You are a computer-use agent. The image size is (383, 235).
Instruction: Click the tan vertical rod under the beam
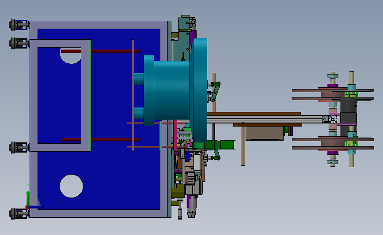point(243,146)
